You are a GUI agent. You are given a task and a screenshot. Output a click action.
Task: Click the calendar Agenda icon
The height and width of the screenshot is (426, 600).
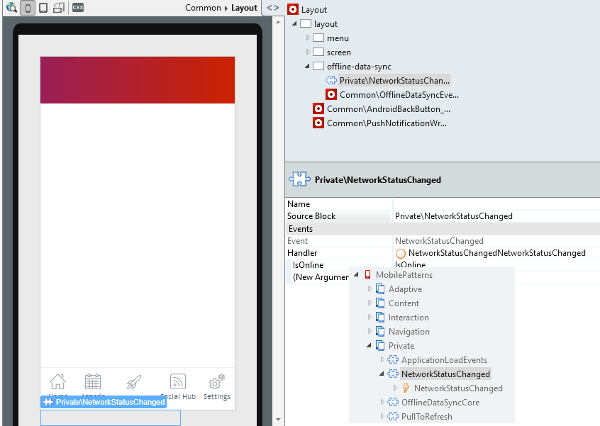click(93, 382)
